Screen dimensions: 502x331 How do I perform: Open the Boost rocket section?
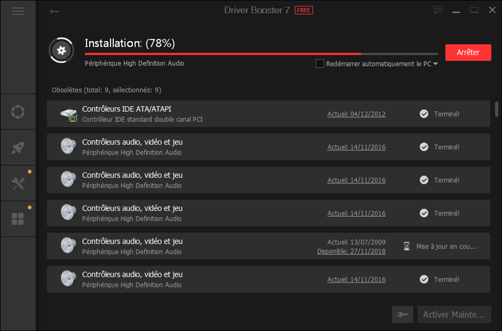coord(18,148)
